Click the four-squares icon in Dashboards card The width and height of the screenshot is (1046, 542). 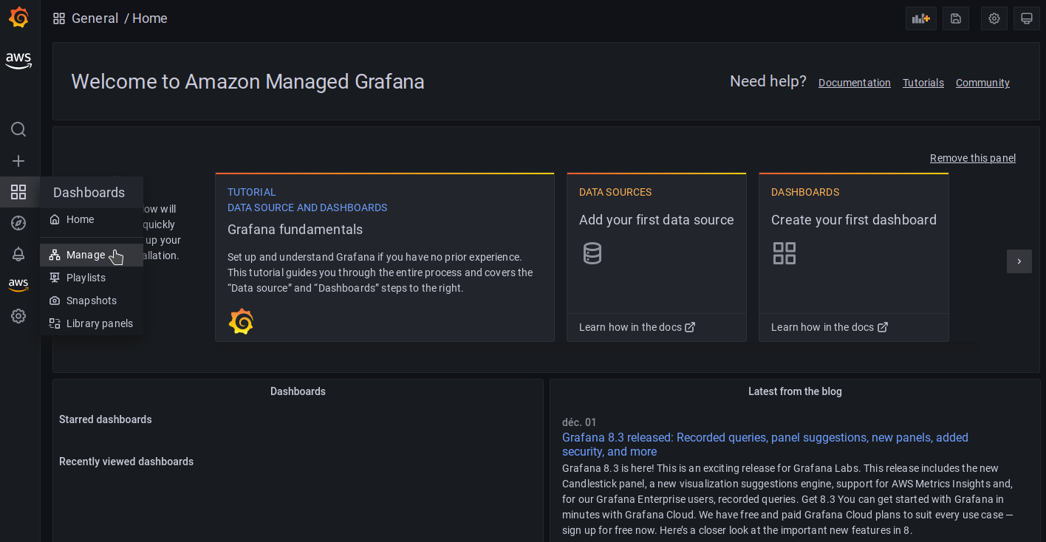(x=784, y=253)
